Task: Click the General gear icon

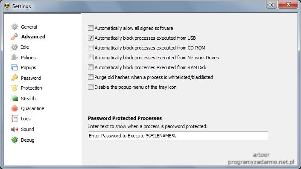Action: (x=15, y=26)
